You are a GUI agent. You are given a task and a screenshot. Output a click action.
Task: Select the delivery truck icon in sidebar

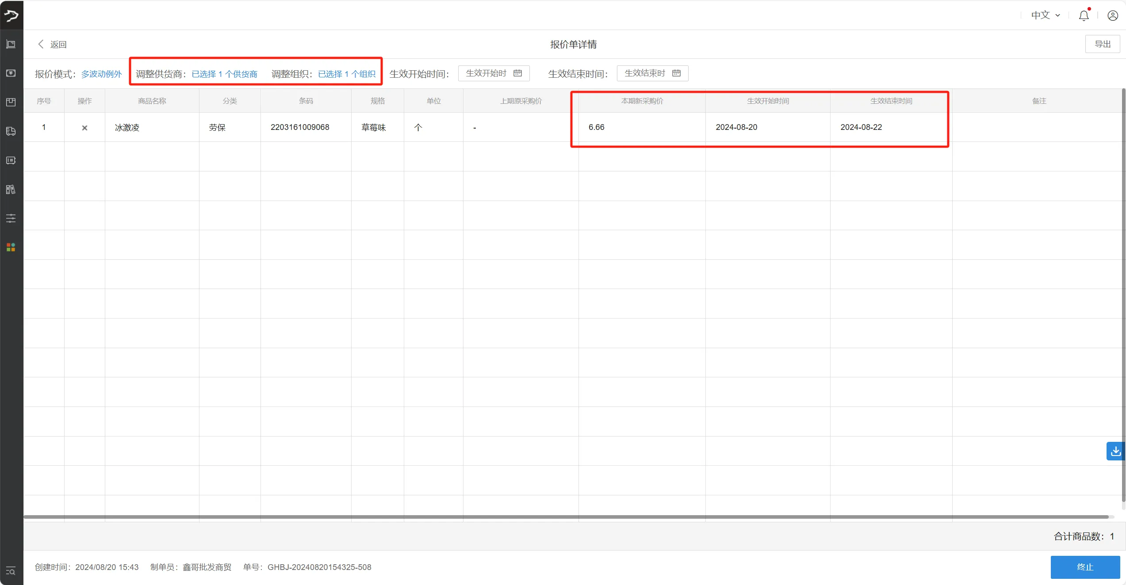coord(11,131)
